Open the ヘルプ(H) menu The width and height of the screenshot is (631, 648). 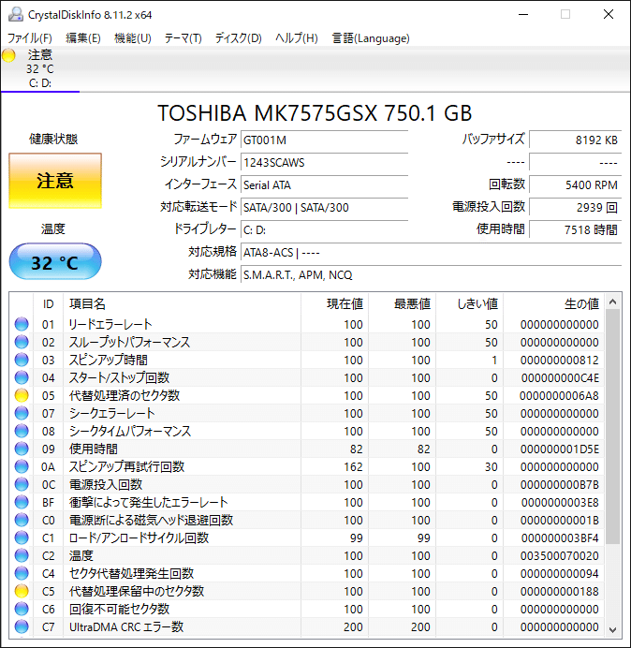[x=297, y=38]
